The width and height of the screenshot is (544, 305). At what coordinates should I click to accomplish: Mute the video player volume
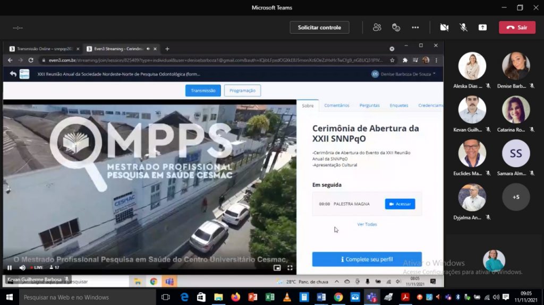tap(22, 267)
